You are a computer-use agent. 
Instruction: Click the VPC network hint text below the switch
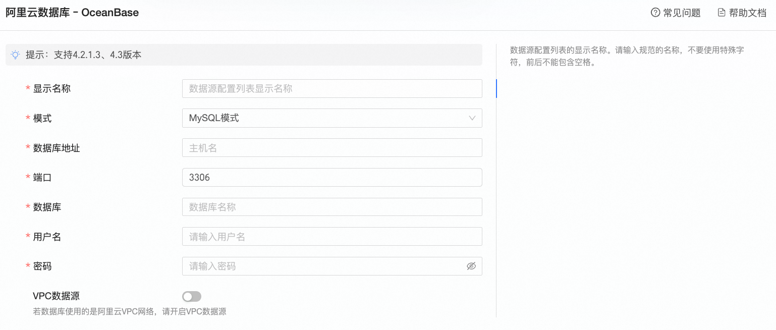pyautogui.click(x=130, y=311)
